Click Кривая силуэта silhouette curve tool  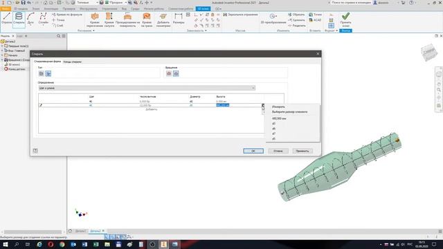(109, 20)
